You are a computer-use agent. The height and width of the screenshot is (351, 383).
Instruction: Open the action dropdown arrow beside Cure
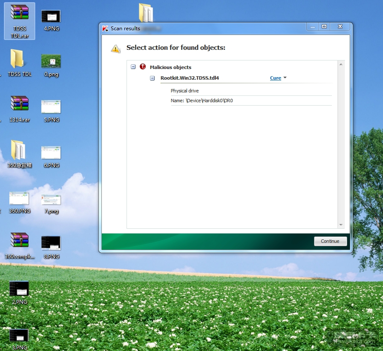pyautogui.click(x=285, y=78)
